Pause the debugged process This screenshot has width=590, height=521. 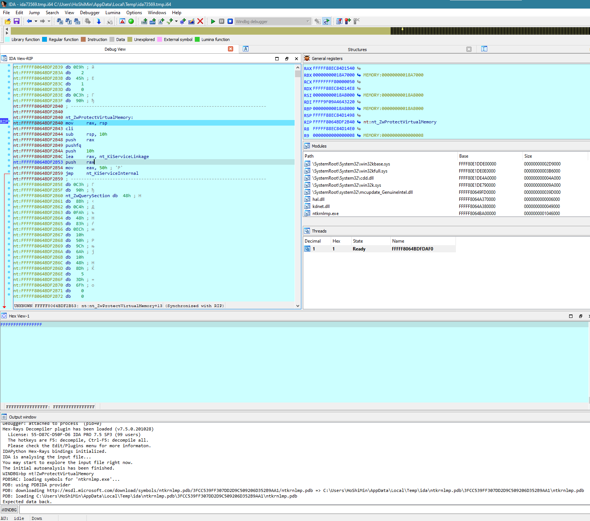click(x=222, y=22)
